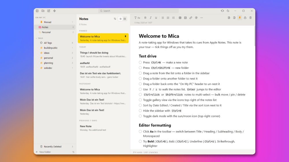The image size is (289, 162).
Task: Select All Tags in sidebar
Action: (x=55, y=43)
